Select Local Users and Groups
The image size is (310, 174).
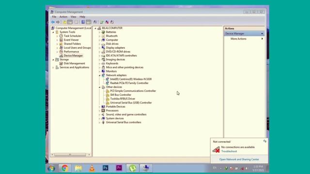coord(77,48)
